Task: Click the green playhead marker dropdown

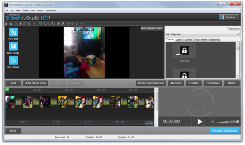Action: tap(7, 89)
